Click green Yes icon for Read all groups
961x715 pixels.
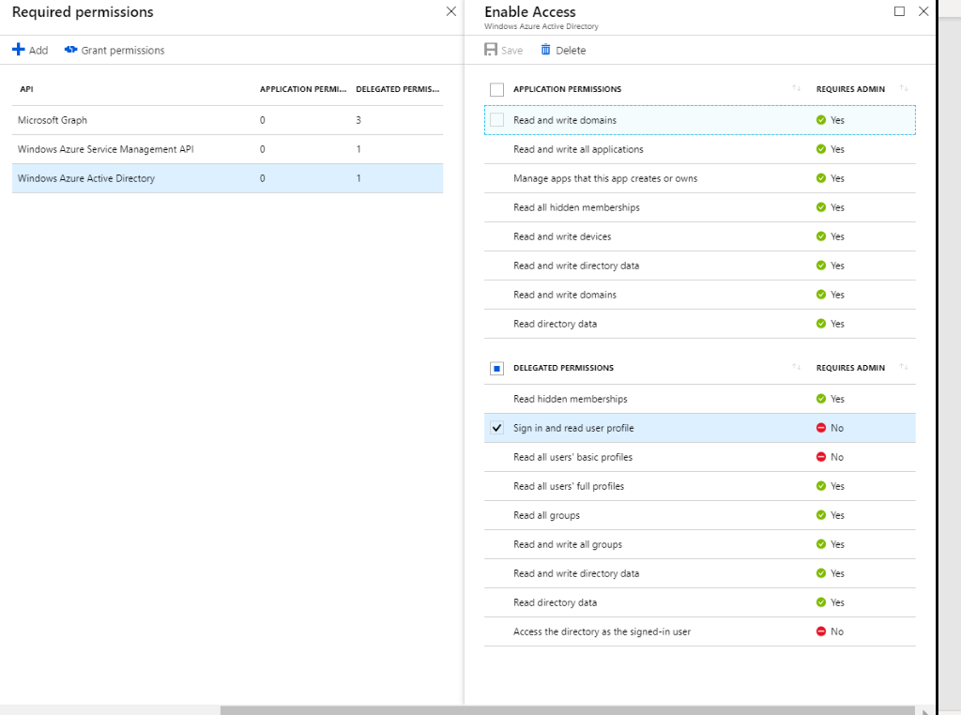click(x=820, y=514)
